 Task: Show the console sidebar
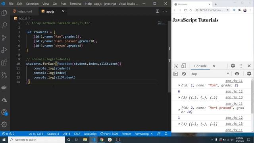175,74
